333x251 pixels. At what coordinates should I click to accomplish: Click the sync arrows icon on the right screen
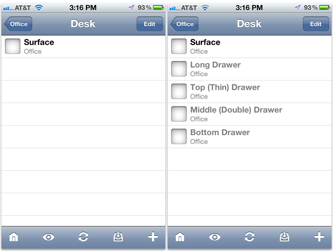(249, 237)
